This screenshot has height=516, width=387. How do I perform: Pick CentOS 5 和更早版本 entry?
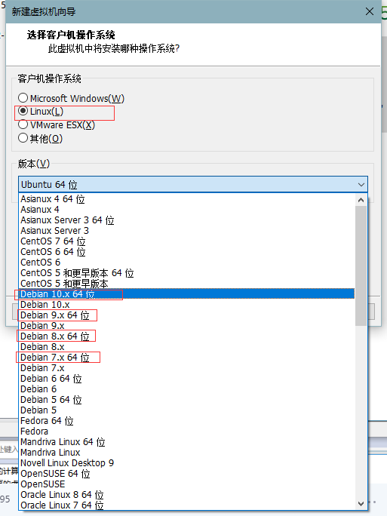[187, 284]
